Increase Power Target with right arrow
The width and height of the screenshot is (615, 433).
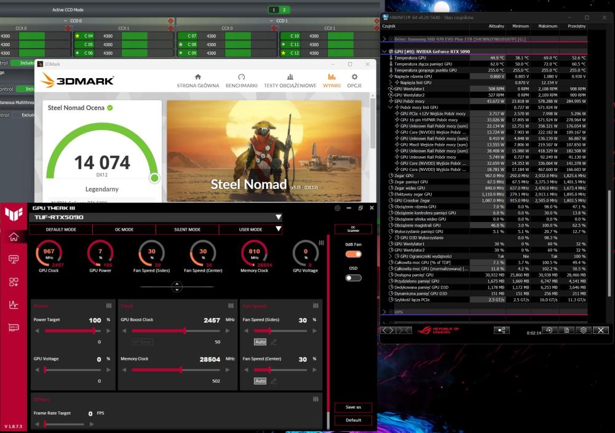coord(108,331)
